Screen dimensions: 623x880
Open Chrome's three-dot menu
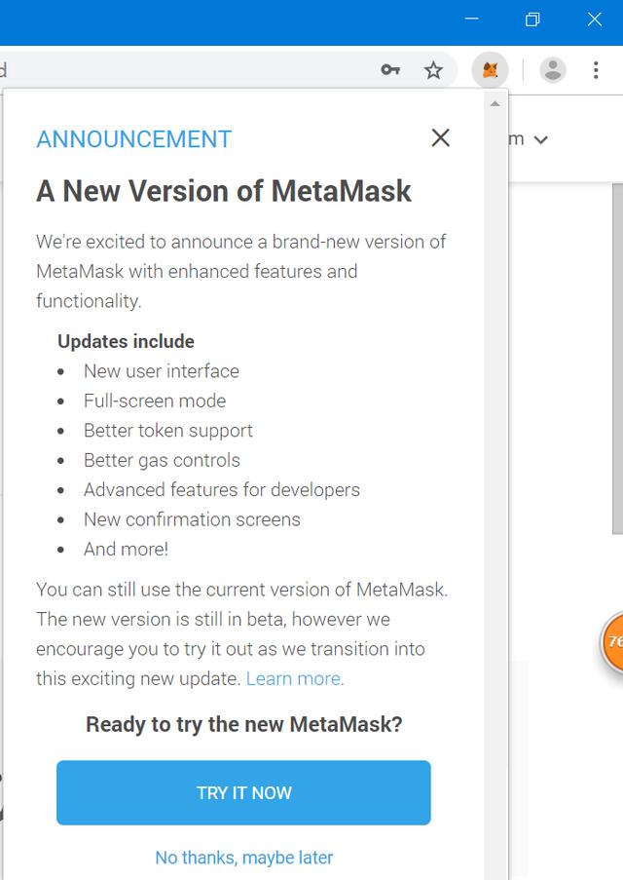596,70
